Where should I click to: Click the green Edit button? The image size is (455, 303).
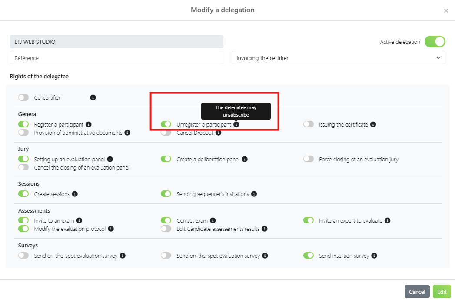[442, 292]
